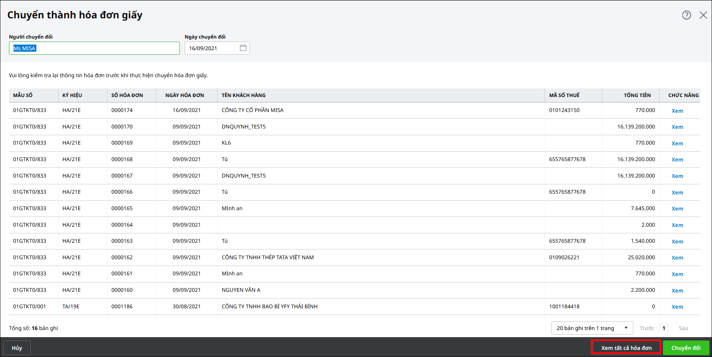Click the Tổng tiền column header

tap(637, 95)
